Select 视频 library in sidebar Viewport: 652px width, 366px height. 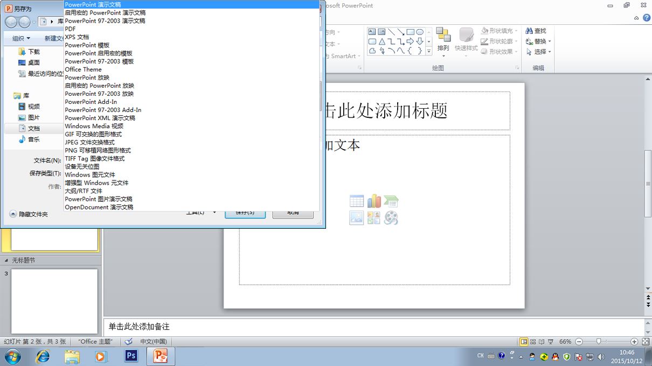pyautogui.click(x=29, y=107)
